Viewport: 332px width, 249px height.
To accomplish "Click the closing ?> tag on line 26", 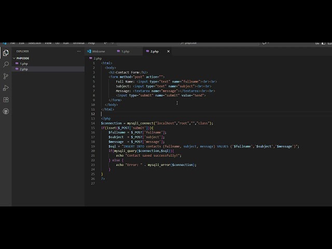I will click(103, 178).
